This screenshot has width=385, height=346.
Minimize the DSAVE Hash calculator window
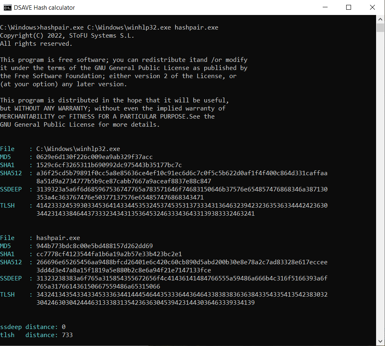pos(330,7)
